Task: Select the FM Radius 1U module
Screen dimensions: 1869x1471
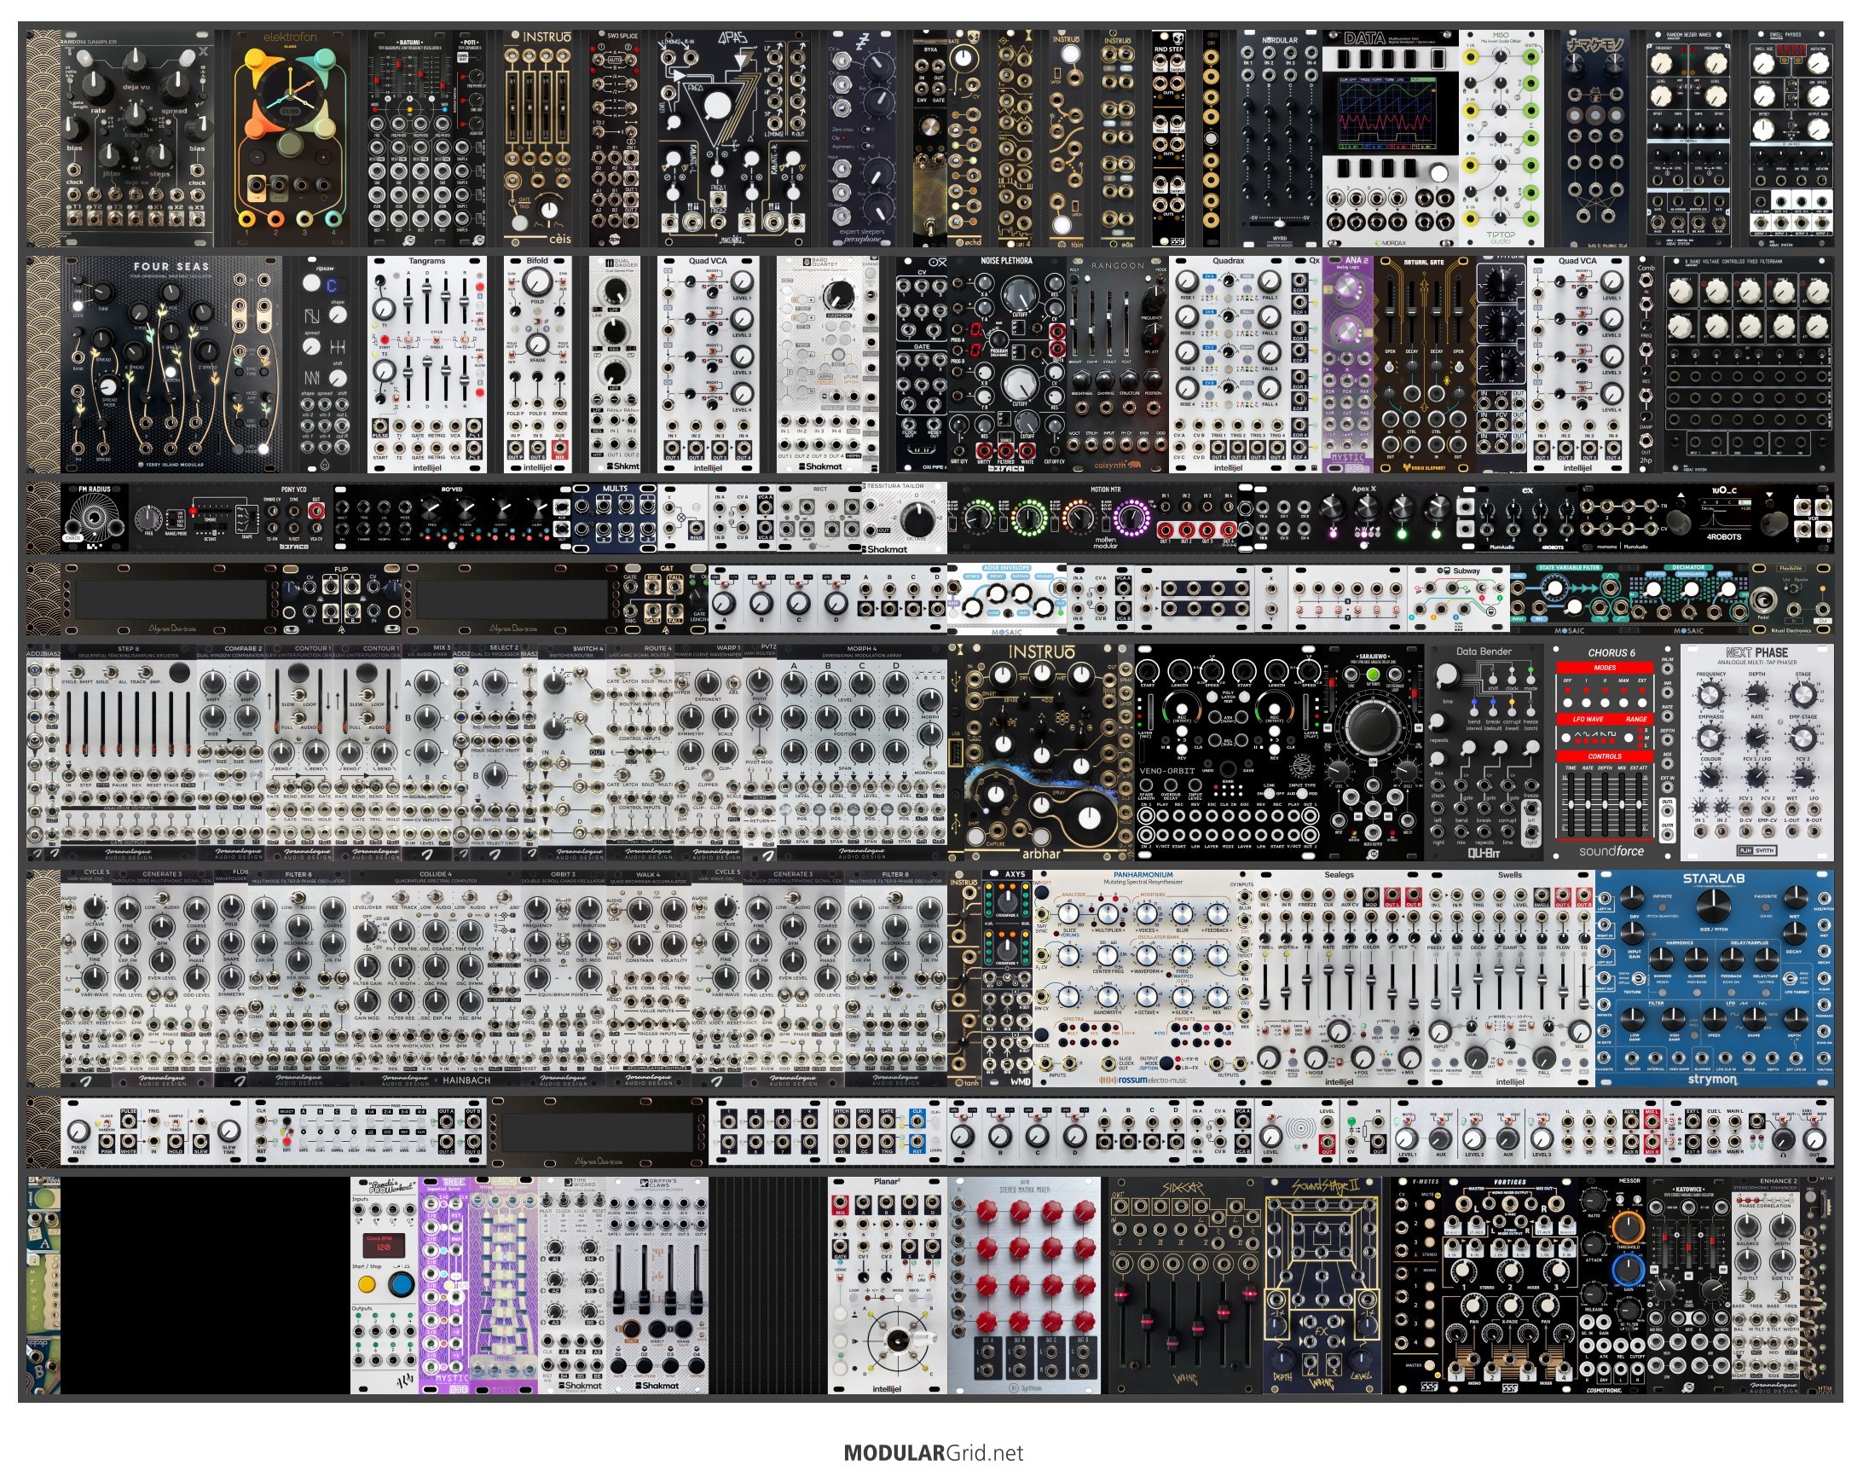Action: coord(95,518)
